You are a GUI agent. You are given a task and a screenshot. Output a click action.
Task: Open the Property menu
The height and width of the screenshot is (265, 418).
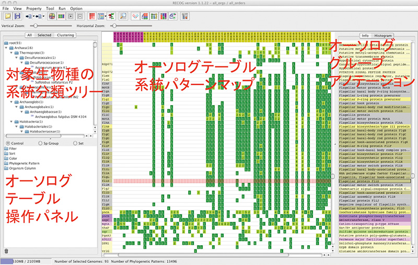pyautogui.click(x=34, y=8)
